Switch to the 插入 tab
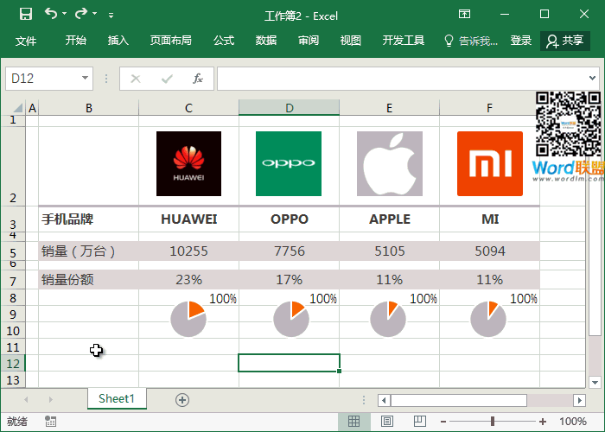 118,40
